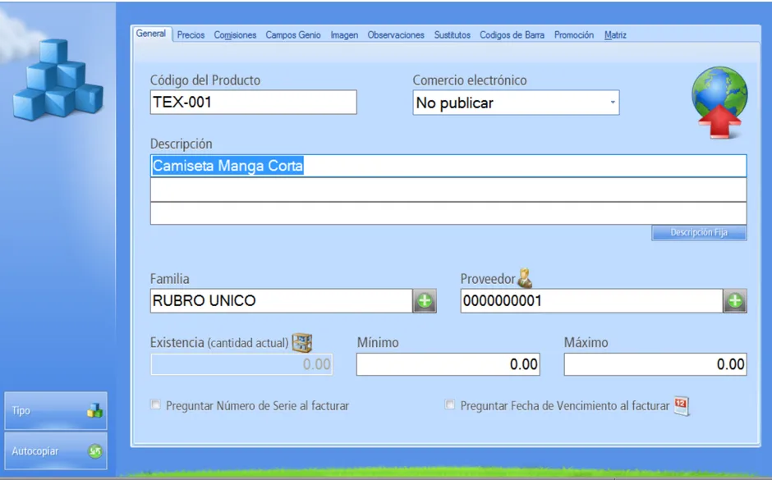This screenshot has width=772, height=480.
Task: Click the Proveedor person icon
Action: (525, 278)
